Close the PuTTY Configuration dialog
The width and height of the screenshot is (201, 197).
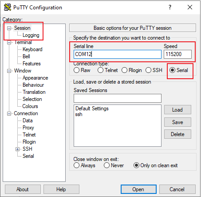click(x=190, y=7)
